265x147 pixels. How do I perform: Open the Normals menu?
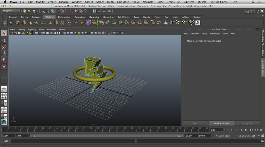point(148,2)
